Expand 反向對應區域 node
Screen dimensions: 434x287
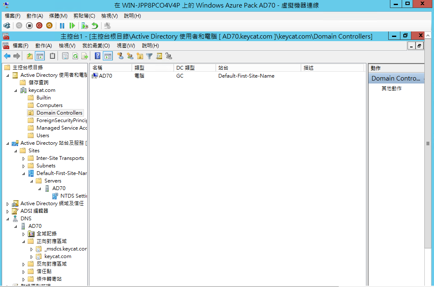[x=24, y=264]
